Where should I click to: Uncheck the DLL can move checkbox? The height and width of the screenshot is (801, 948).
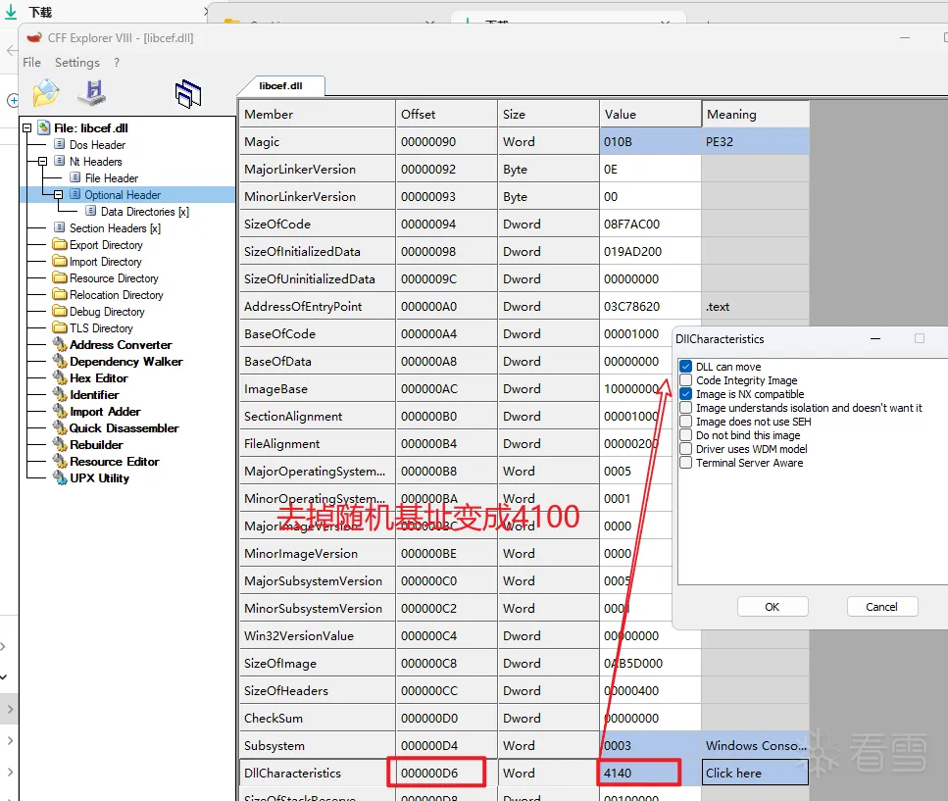(685, 367)
